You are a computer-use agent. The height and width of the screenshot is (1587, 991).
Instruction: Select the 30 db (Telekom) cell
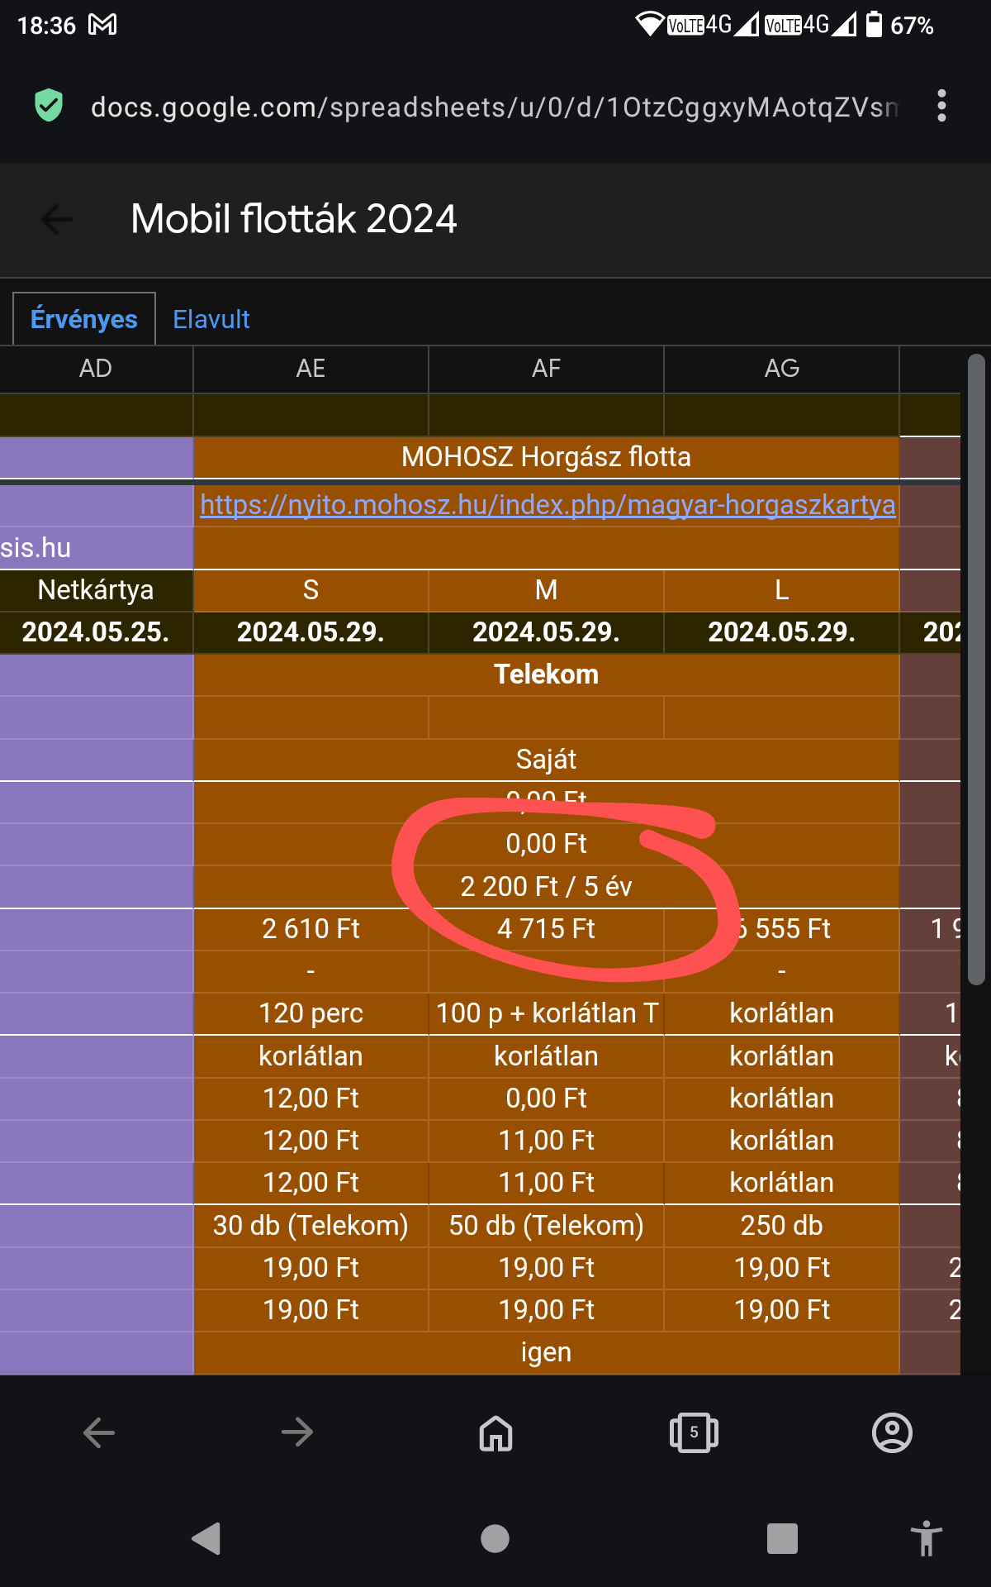[311, 1226]
